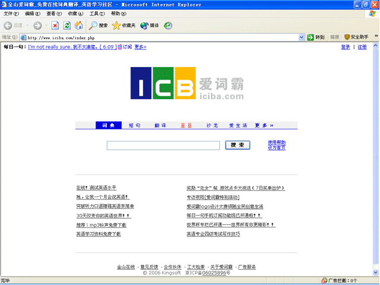Viewport: 380px width, 285px height.
Task: Click the Windows flag logo
Action: click(372, 14)
